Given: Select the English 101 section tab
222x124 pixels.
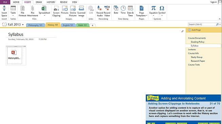Looking at the screenshot, I should coord(68,25).
